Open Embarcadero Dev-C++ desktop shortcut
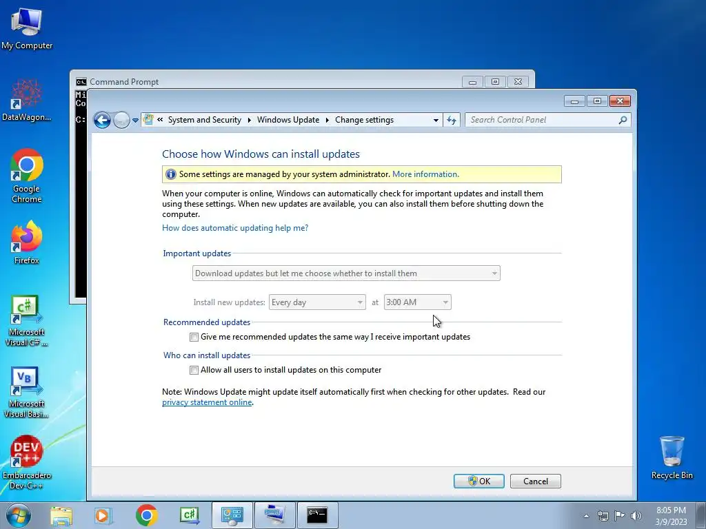This screenshot has width=706, height=529. pos(27,462)
